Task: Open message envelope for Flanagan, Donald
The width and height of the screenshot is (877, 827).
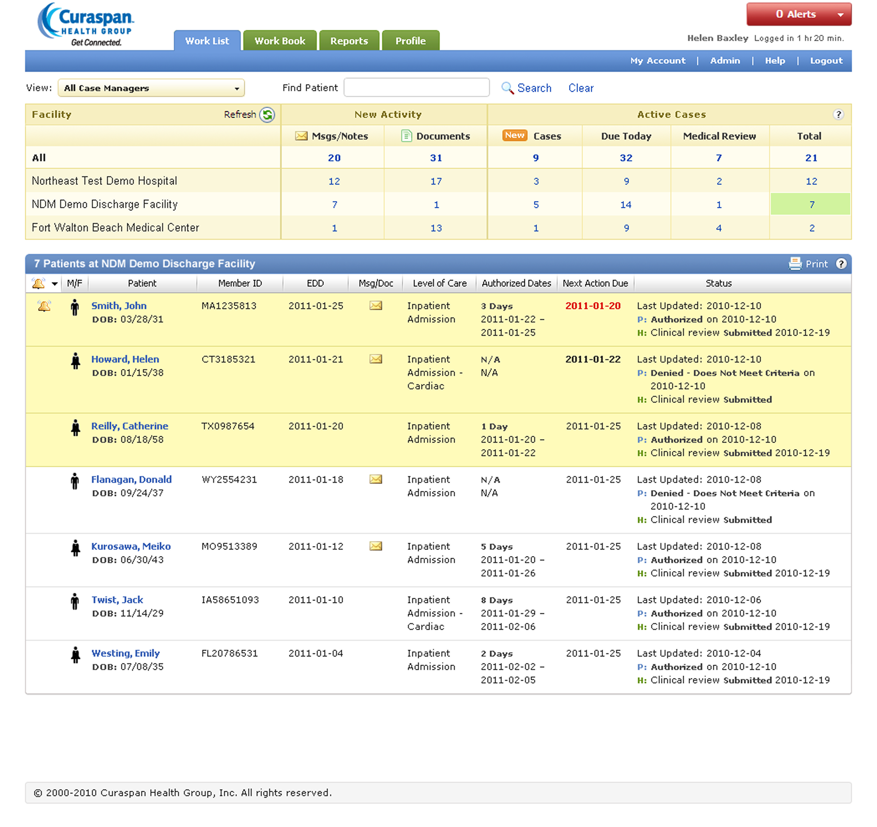Action: 375,479
